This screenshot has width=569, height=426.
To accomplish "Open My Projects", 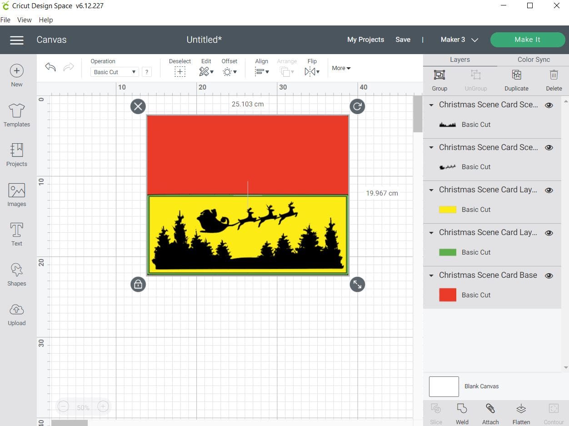I will (365, 40).
